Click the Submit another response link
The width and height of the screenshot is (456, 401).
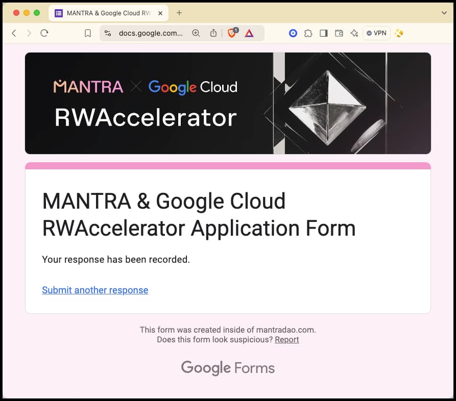[x=95, y=290]
